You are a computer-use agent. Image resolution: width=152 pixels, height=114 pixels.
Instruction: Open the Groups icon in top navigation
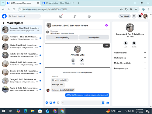[x=89, y=16]
